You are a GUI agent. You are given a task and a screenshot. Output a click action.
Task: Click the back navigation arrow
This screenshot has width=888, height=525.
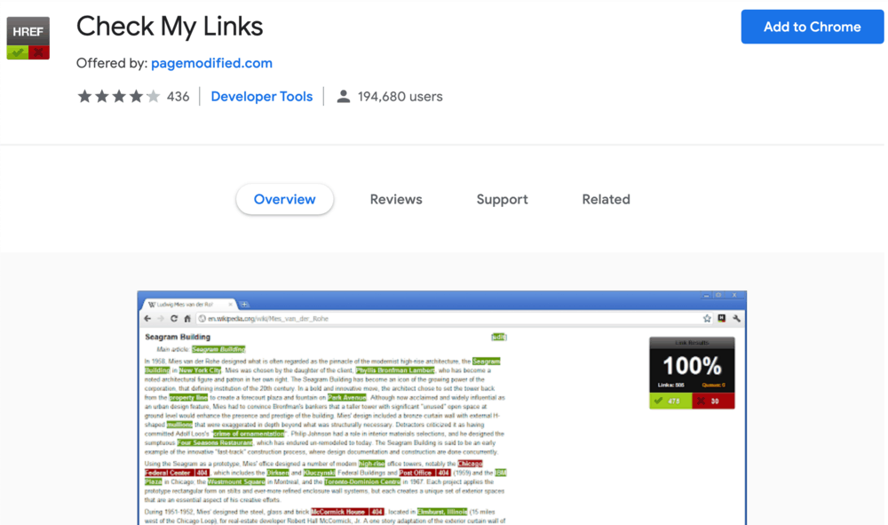click(x=148, y=320)
